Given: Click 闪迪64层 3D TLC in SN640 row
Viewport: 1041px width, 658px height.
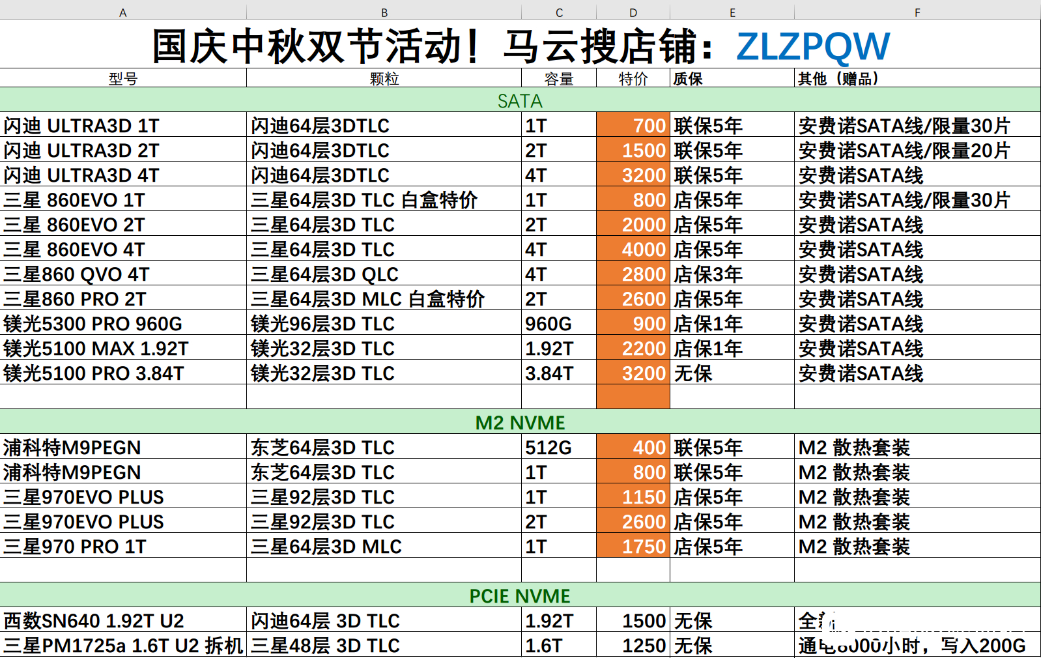Looking at the screenshot, I should (x=384, y=620).
